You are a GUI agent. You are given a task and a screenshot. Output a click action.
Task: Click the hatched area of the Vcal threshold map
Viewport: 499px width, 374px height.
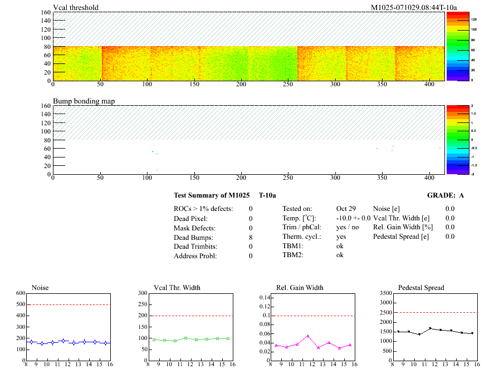(x=248, y=29)
